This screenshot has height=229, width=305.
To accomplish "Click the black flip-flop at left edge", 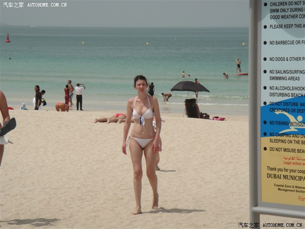I will tap(8, 126).
